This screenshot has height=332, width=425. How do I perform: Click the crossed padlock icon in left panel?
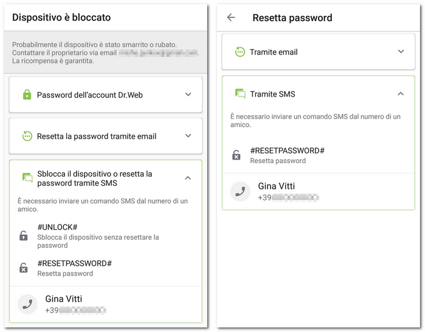(x=24, y=268)
